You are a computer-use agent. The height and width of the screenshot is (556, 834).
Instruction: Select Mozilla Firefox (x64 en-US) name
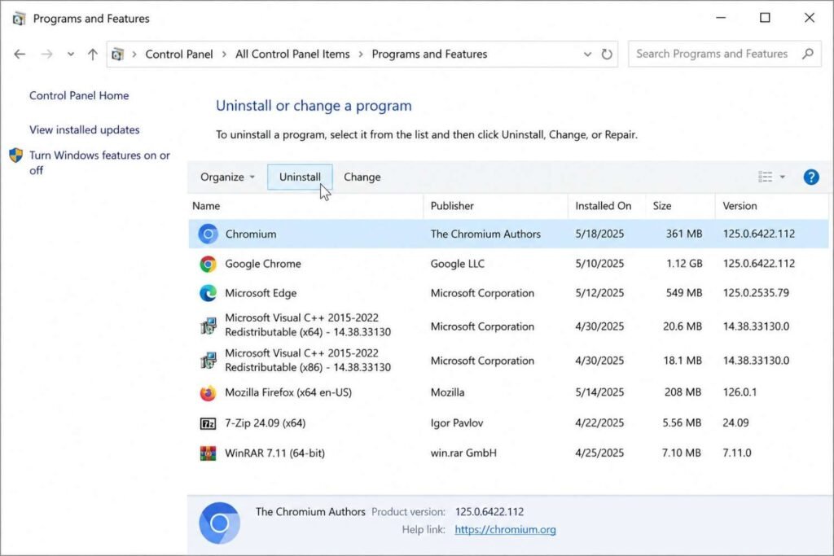(288, 392)
